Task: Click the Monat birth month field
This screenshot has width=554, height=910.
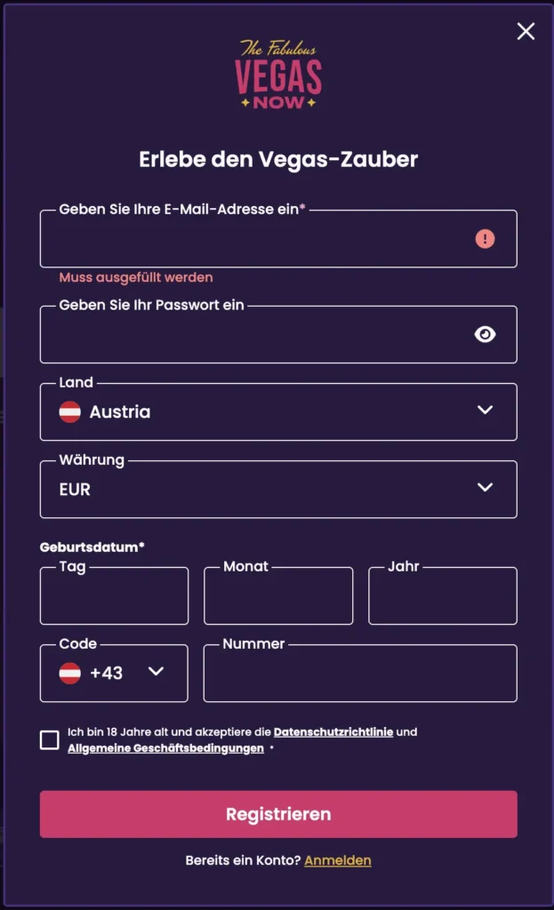Action: pyautogui.click(x=278, y=596)
